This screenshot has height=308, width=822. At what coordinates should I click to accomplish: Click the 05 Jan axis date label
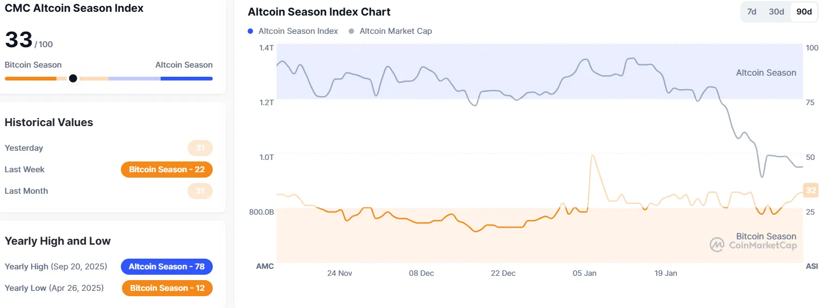pos(584,273)
